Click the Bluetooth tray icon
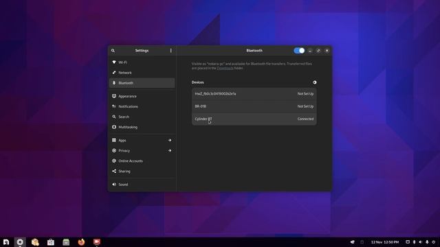 point(414,242)
